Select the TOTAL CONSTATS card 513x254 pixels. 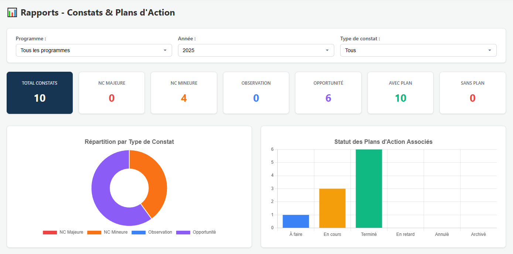pyautogui.click(x=40, y=92)
